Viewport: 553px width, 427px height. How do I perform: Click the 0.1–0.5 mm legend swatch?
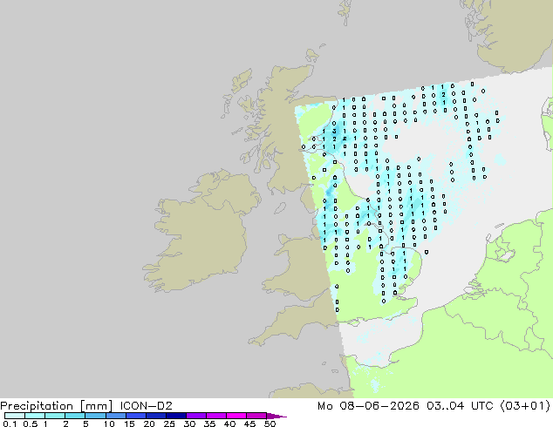click(15, 416)
